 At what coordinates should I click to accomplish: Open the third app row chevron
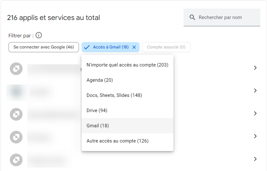[x=255, y=113]
